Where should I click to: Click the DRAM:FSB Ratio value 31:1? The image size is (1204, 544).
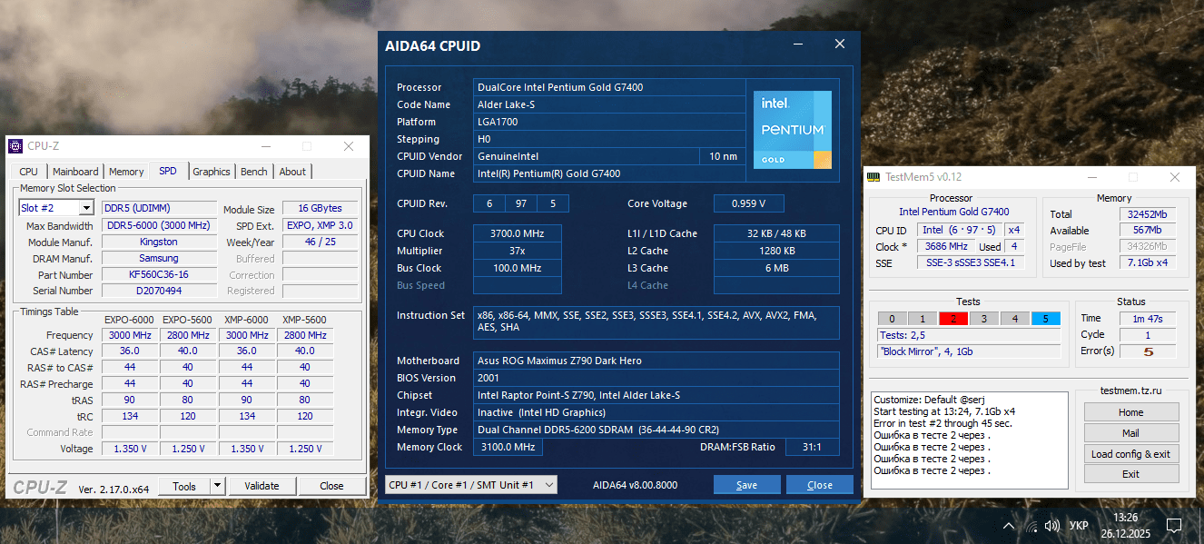pyautogui.click(x=812, y=447)
